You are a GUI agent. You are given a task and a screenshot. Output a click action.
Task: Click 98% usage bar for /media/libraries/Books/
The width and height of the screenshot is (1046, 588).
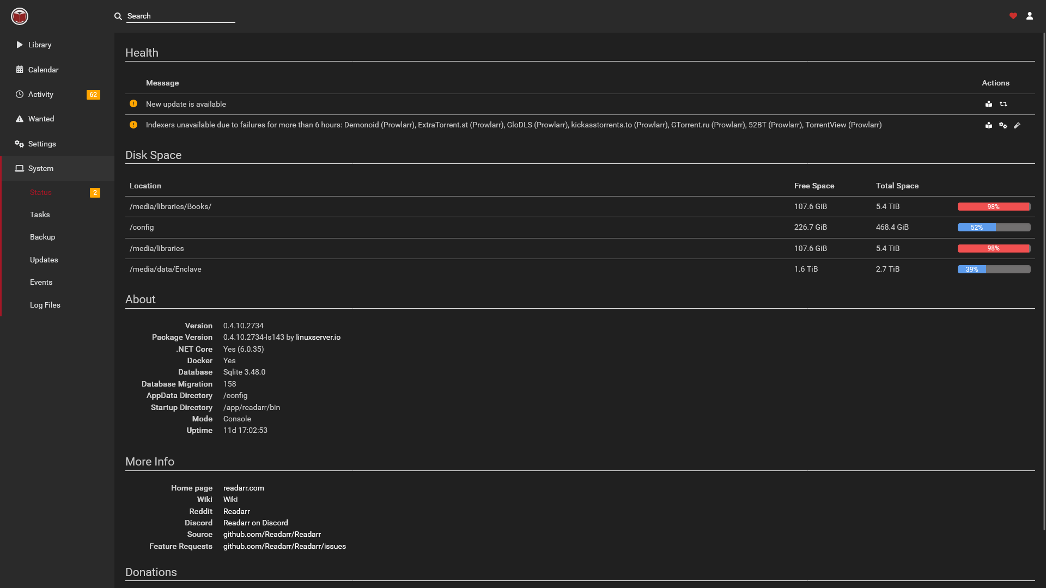click(x=994, y=207)
